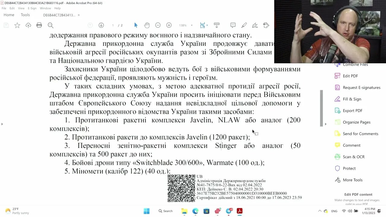The image size is (386, 217).
Task: Select the DE6B44C72B43413... document tab
Action: click(x=59, y=15)
